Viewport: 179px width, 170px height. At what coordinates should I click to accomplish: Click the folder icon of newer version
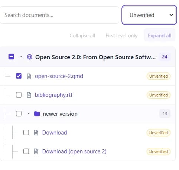click(37, 114)
